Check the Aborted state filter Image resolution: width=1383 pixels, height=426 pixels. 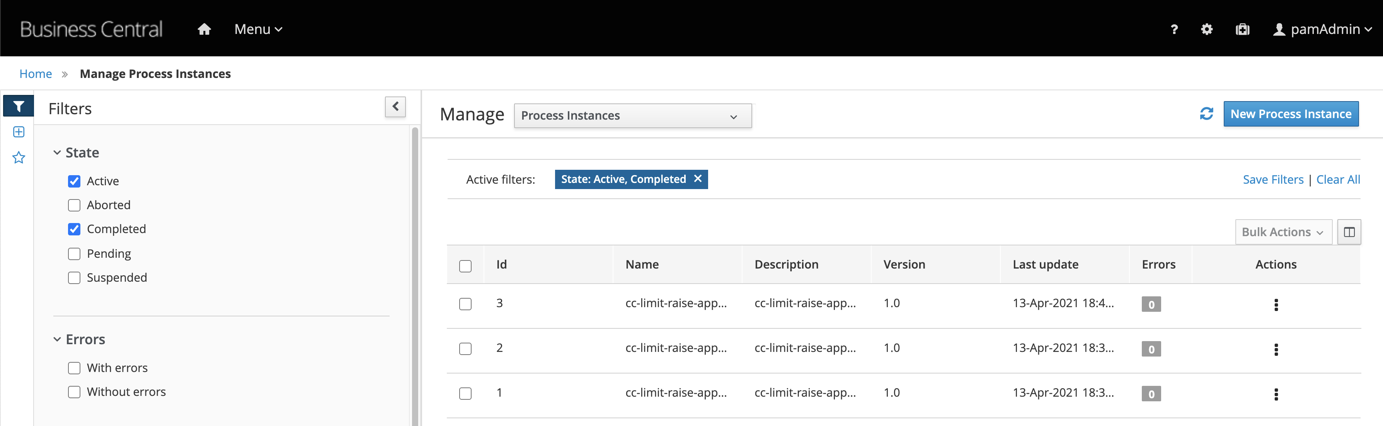(x=74, y=205)
